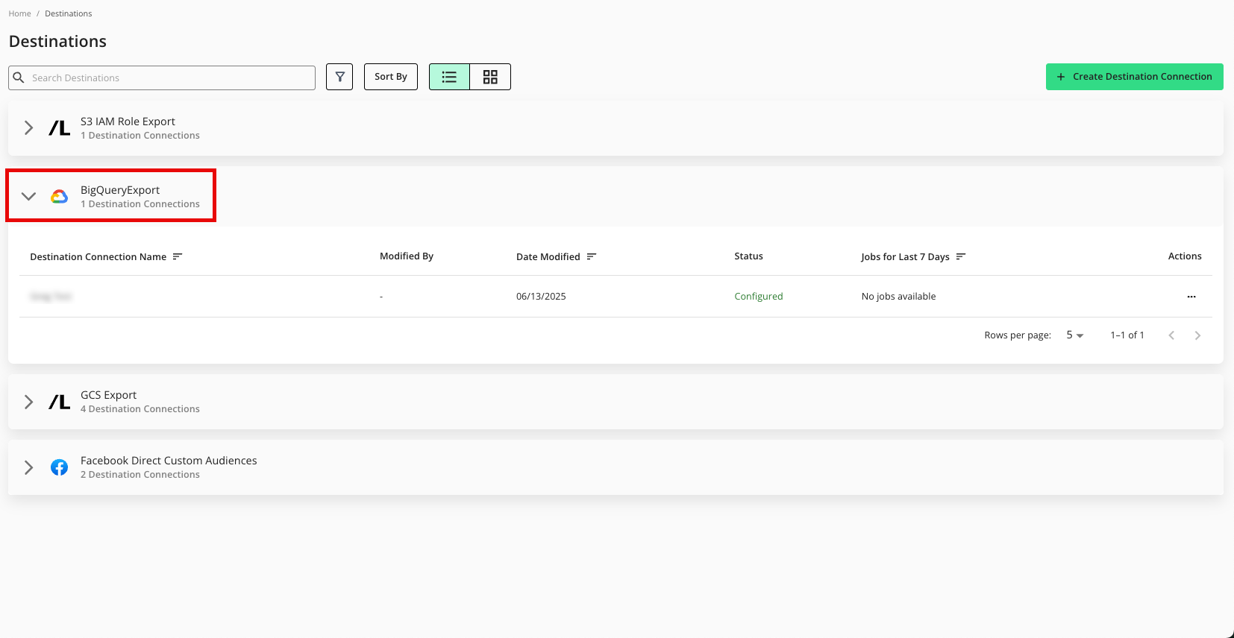Viewport: 1234px width, 638px height.
Task: Expand GCS Export group
Action: (x=28, y=402)
